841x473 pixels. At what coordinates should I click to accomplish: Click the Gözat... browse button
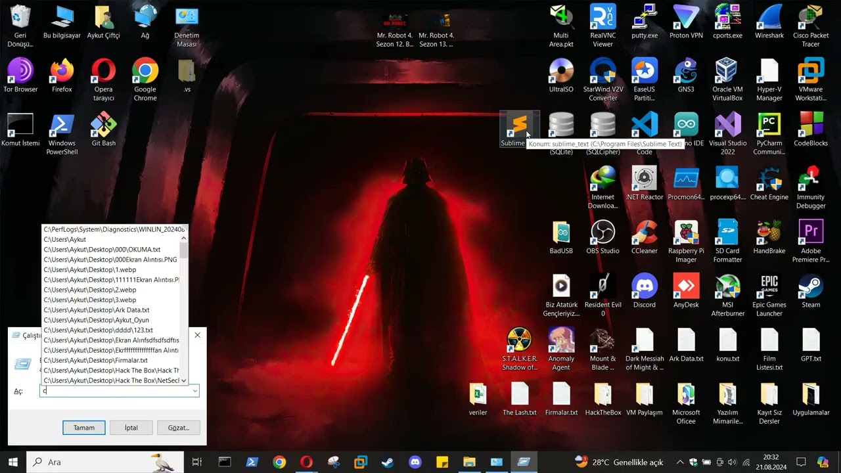point(179,428)
